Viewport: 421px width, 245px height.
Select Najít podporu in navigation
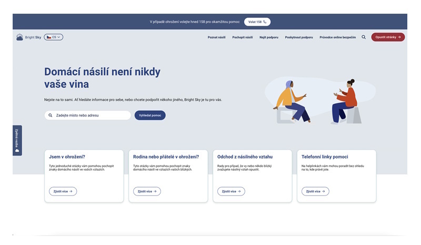269,37
